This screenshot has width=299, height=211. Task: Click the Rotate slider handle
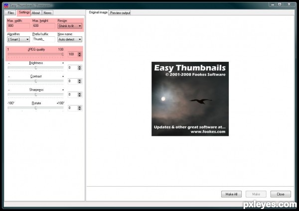click(x=36, y=108)
